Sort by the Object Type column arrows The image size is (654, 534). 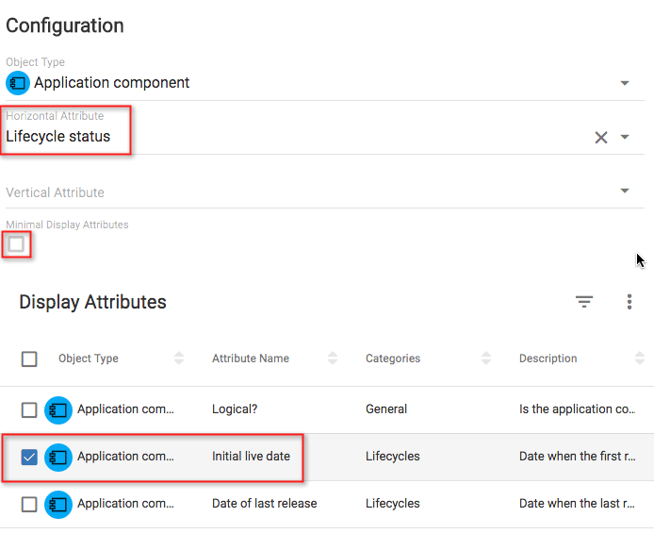tap(179, 359)
